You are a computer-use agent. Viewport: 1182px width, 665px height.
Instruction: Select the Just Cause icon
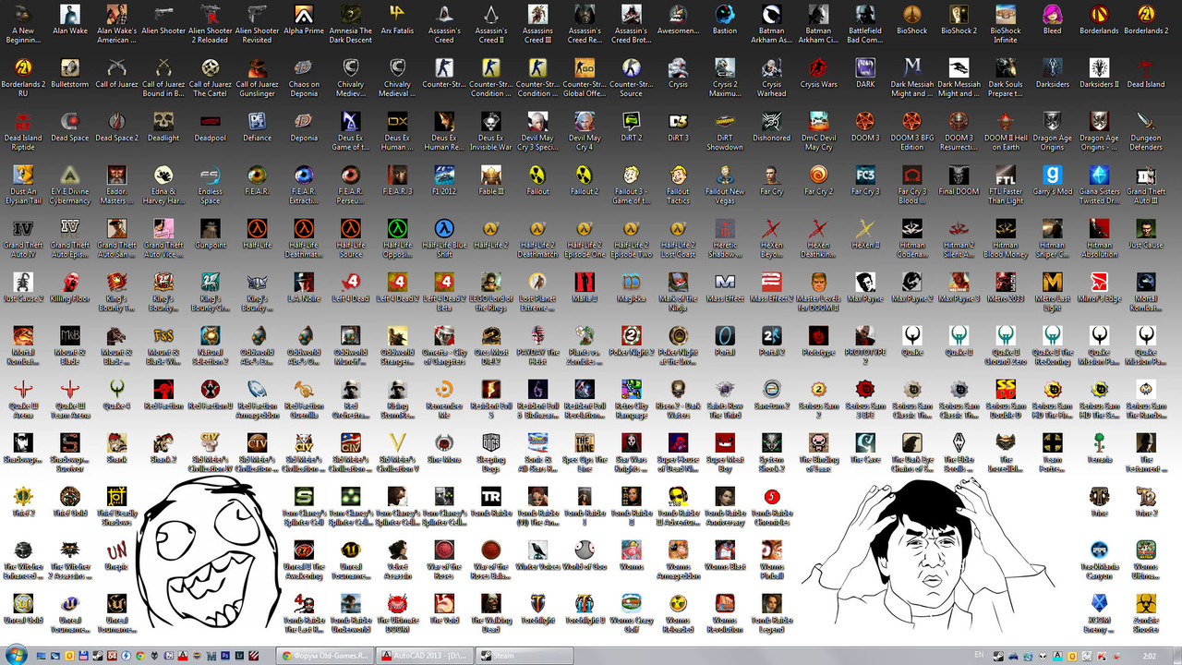[1146, 235]
